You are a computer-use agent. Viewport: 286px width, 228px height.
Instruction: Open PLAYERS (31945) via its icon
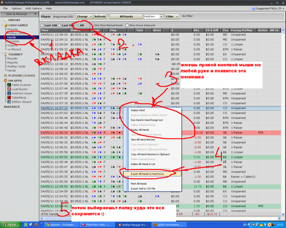tap(5, 76)
